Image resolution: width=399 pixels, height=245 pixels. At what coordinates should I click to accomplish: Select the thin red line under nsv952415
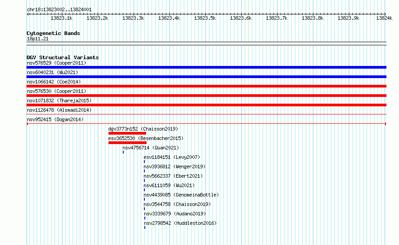(206, 124)
